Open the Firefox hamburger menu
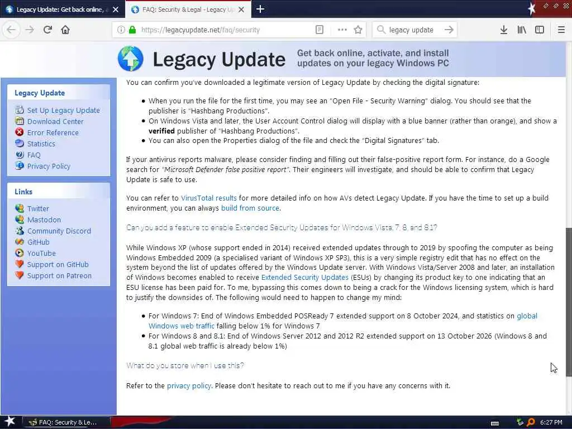 tap(561, 30)
